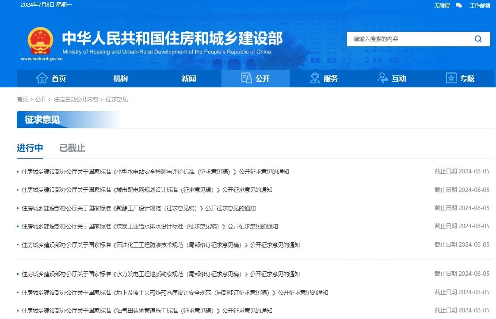Click the star icon beside 专题

point(451,79)
